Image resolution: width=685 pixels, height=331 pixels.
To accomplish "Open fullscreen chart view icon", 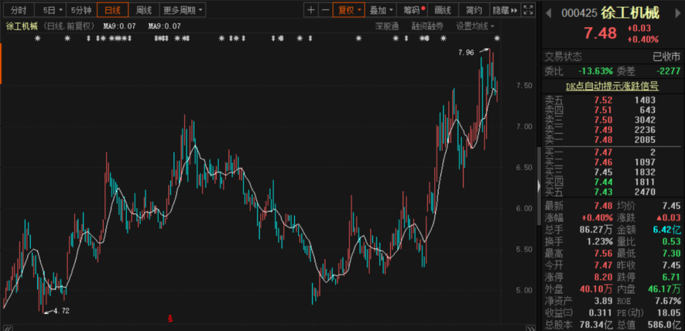I will pos(528,10).
